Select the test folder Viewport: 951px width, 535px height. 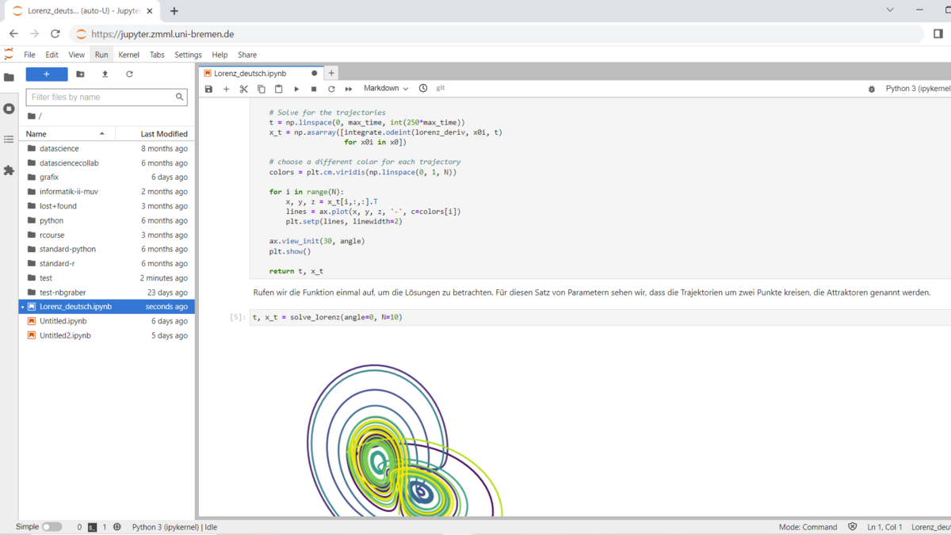[107, 278]
